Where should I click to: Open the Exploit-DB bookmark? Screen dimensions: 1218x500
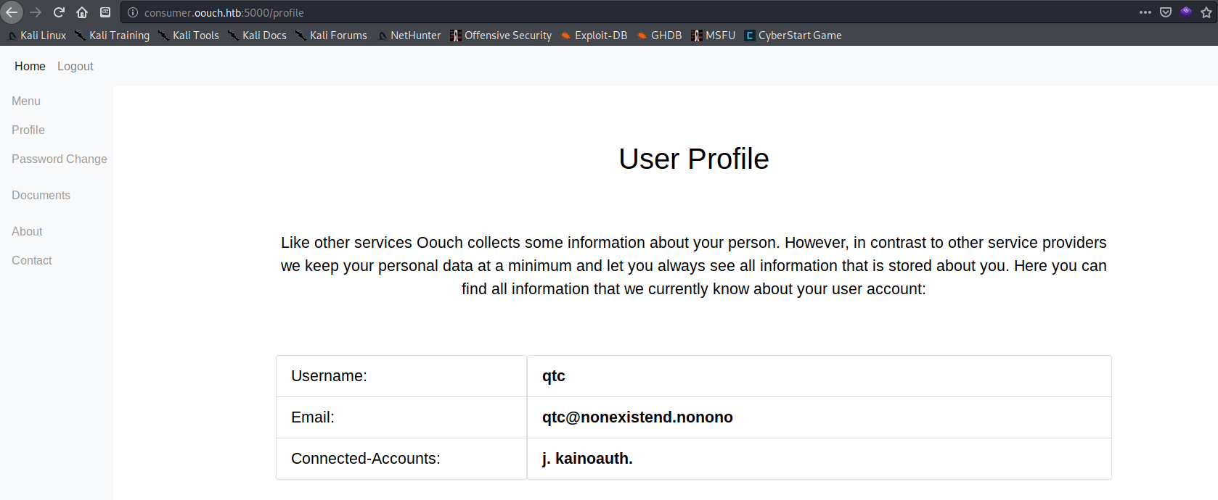click(594, 36)
